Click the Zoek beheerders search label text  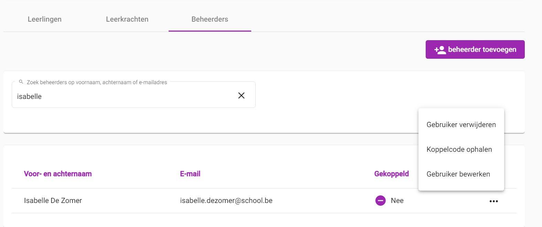[x=97, y=82]
